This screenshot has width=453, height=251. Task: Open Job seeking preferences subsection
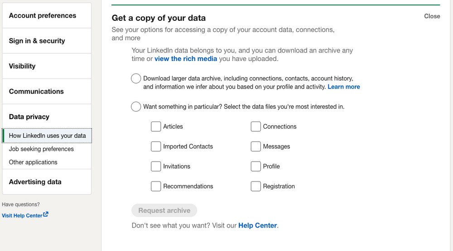(x=41, y=149)
